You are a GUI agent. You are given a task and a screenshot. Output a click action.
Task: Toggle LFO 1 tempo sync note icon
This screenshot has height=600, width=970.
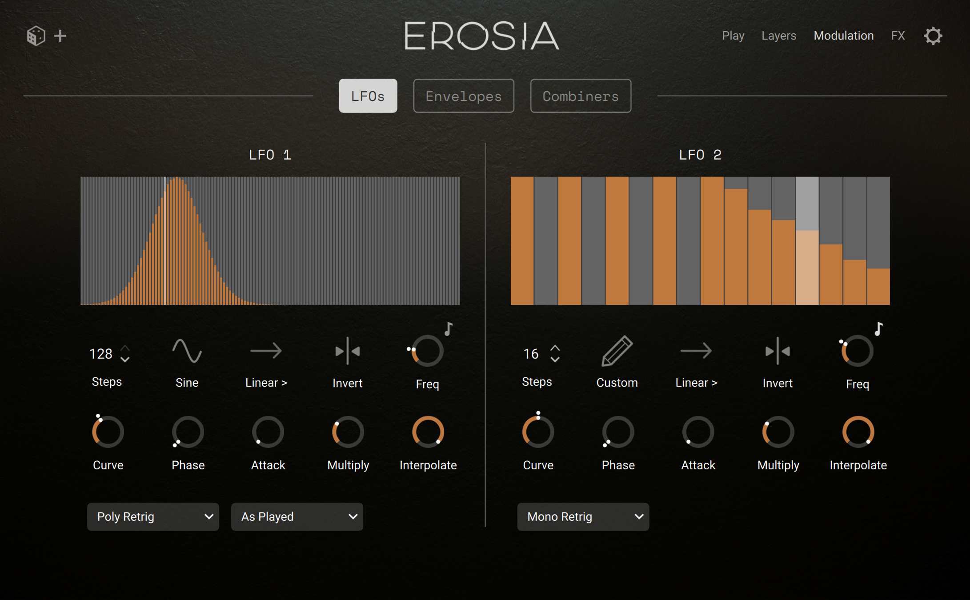point(449,329)
